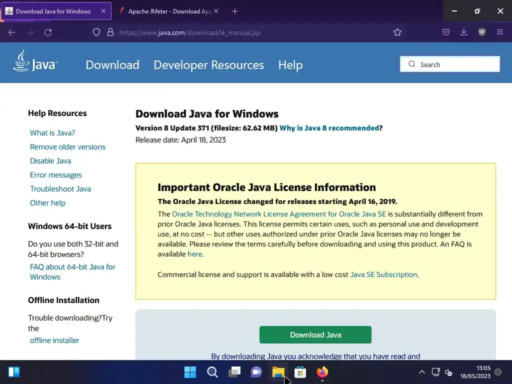Open Oracle Technology Network License Agreement link

pyautogui.click(x=279, y=214)
